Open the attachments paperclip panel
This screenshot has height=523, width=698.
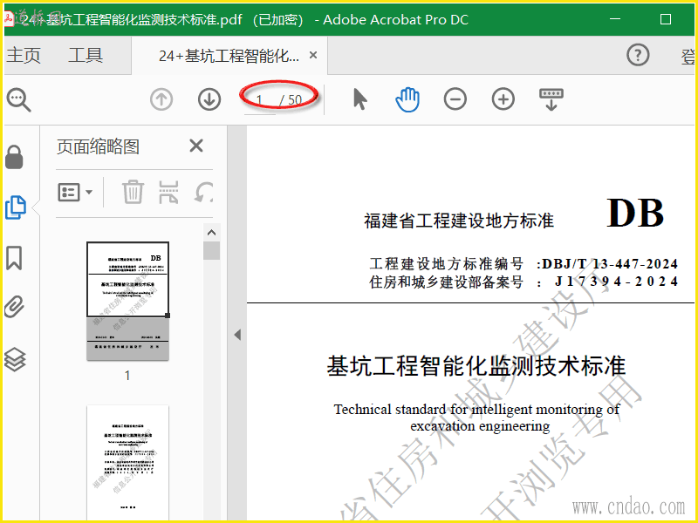pos(14,307)
